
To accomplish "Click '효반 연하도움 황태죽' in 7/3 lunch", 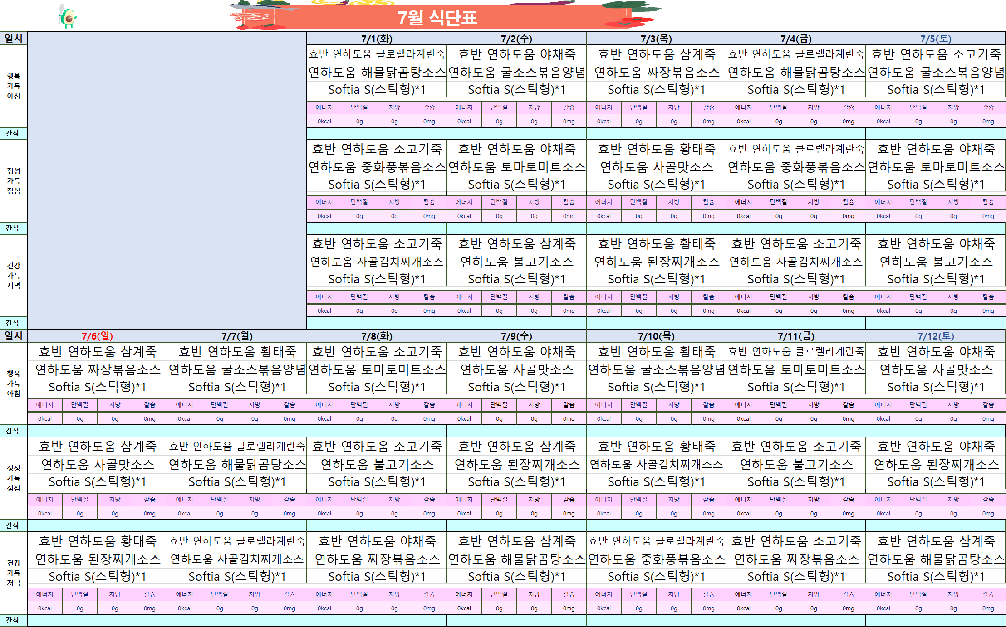I will [656, 149].
